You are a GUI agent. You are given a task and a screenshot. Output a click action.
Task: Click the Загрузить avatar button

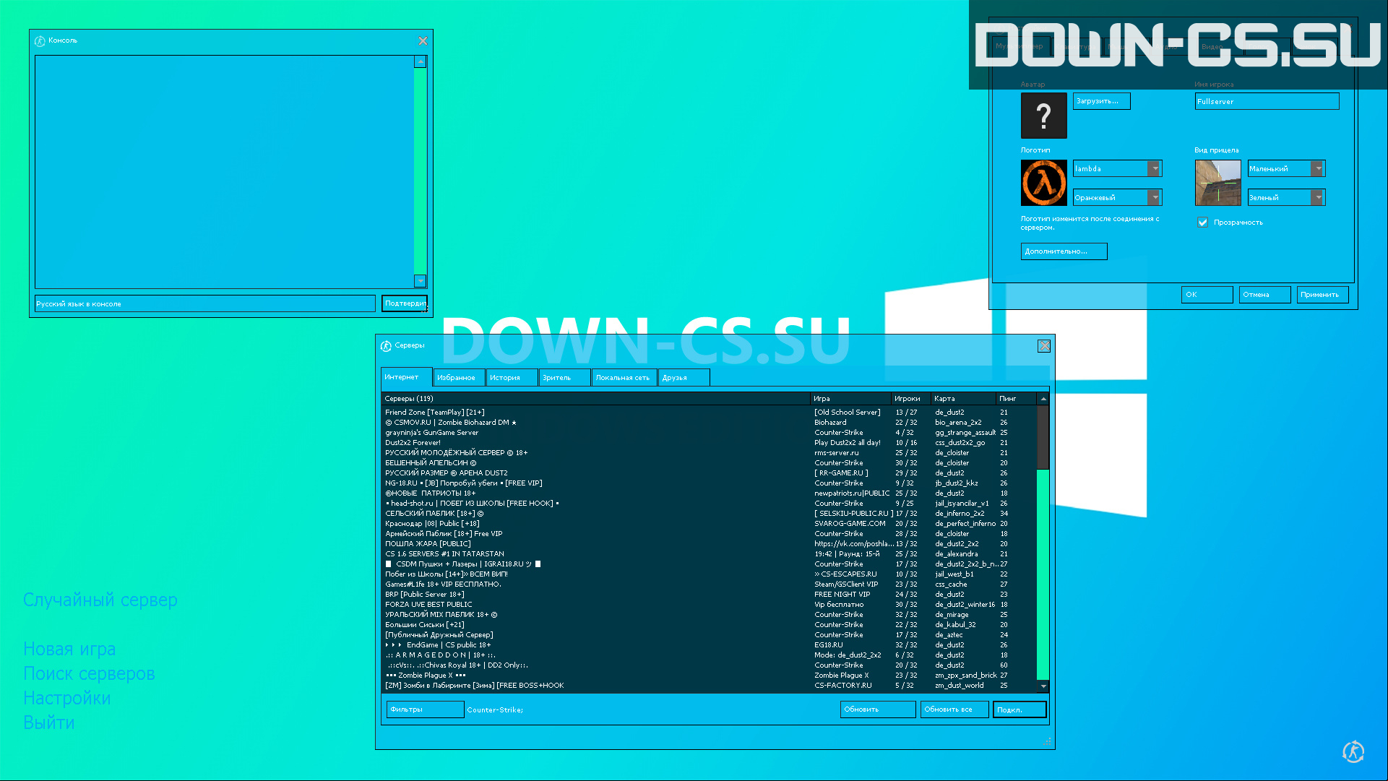click(1101, 101)
